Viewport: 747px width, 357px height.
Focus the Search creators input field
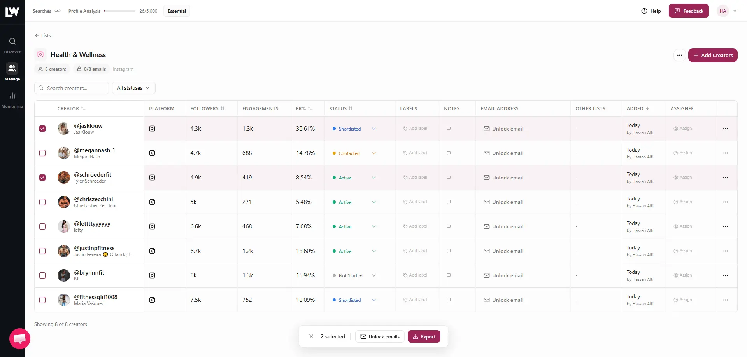[72, 88]
